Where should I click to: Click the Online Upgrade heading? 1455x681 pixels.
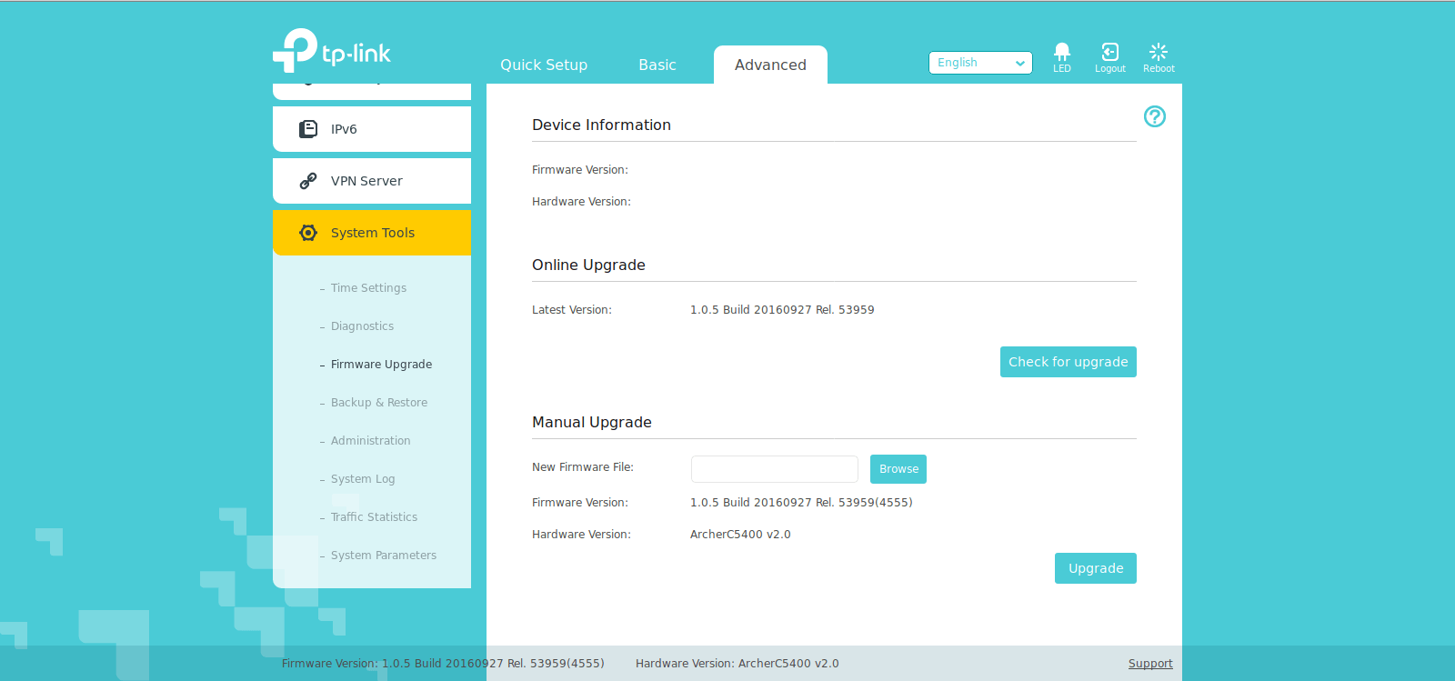588,265
